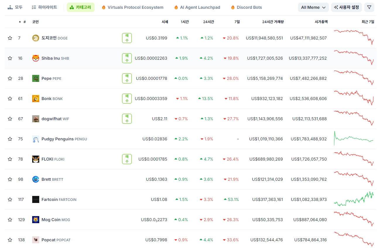Sort table by 시세 column
378x248 pixels.
(165, 22)
